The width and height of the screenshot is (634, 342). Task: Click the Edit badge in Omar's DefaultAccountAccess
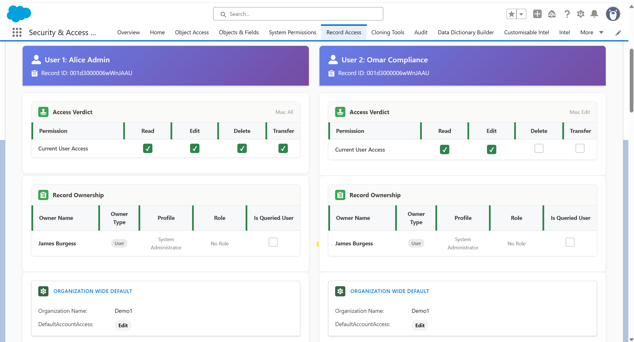click(420, 325)
